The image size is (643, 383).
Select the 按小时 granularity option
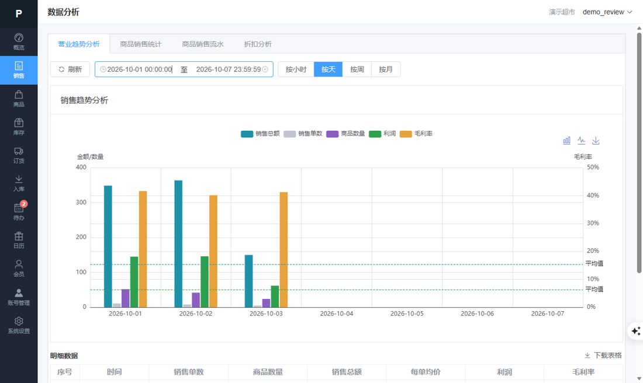click(296, 69)
